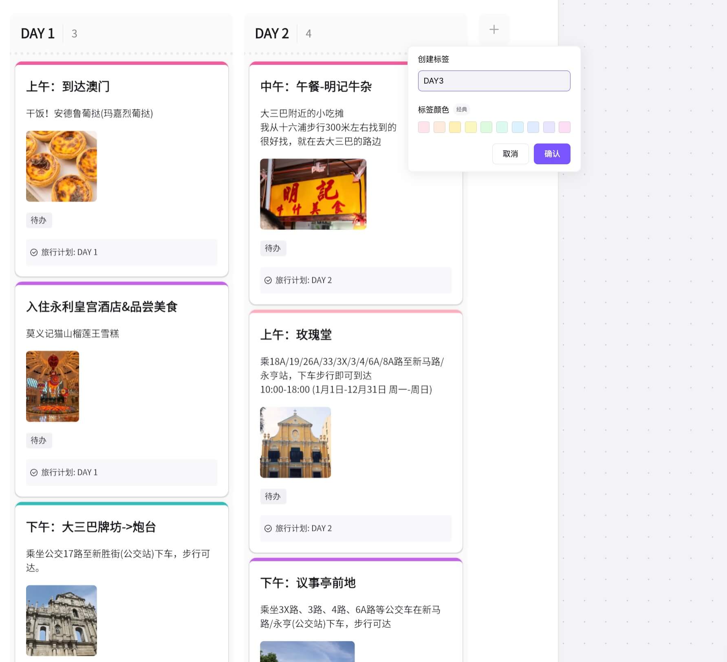The image size is (727, 662).
Task: Pick the orange-yellow tag color swatch
Action: [x=455, y=127]
